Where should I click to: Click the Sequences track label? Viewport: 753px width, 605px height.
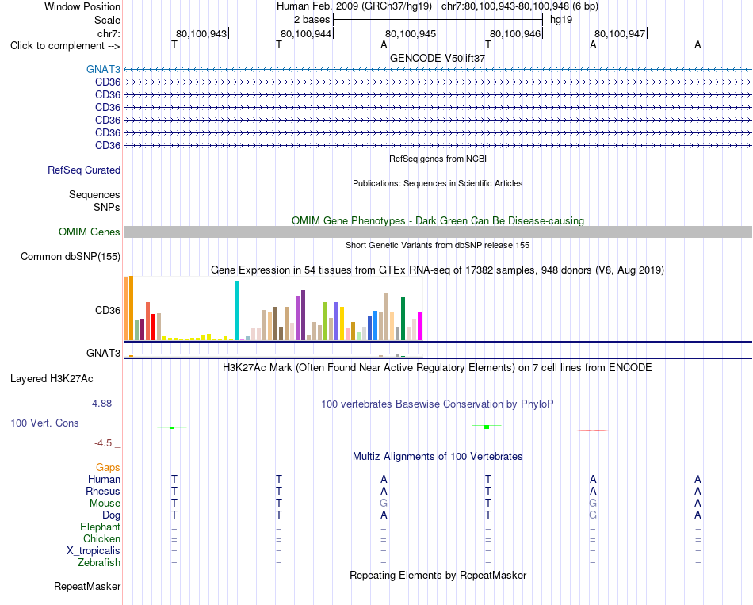tap(94, 194)
